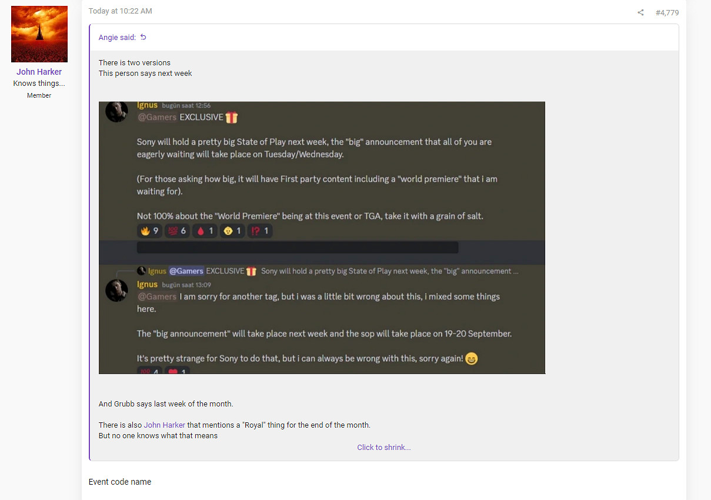Click the gift emoji after first EXCLUSIVE

click(232, 118)
